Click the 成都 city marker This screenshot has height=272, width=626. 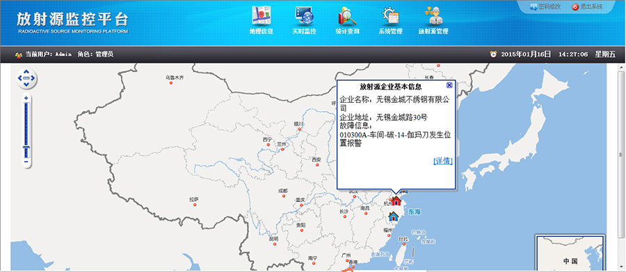284,196
